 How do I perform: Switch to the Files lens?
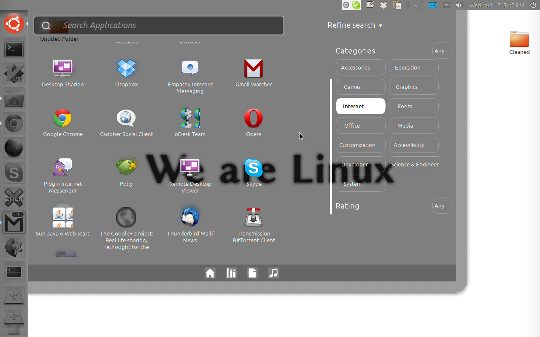(x=252, y=273)
